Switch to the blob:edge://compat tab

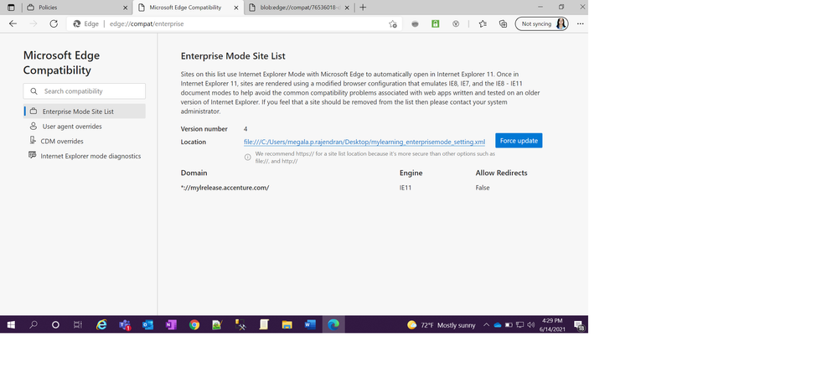tap(298, 8)
